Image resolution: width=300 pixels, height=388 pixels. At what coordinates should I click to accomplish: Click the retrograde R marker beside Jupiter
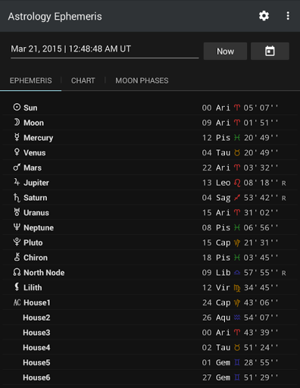coord(284,183)
